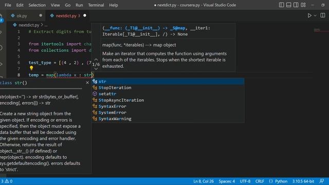Viewport: 329px width, 185px height.
Task: Customize layout icon in title bar
Action: 303,5
